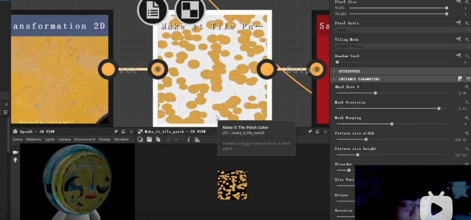Click the Mask Precision options icon
Viewport: 471px width, 220px height.
[467, 102]
